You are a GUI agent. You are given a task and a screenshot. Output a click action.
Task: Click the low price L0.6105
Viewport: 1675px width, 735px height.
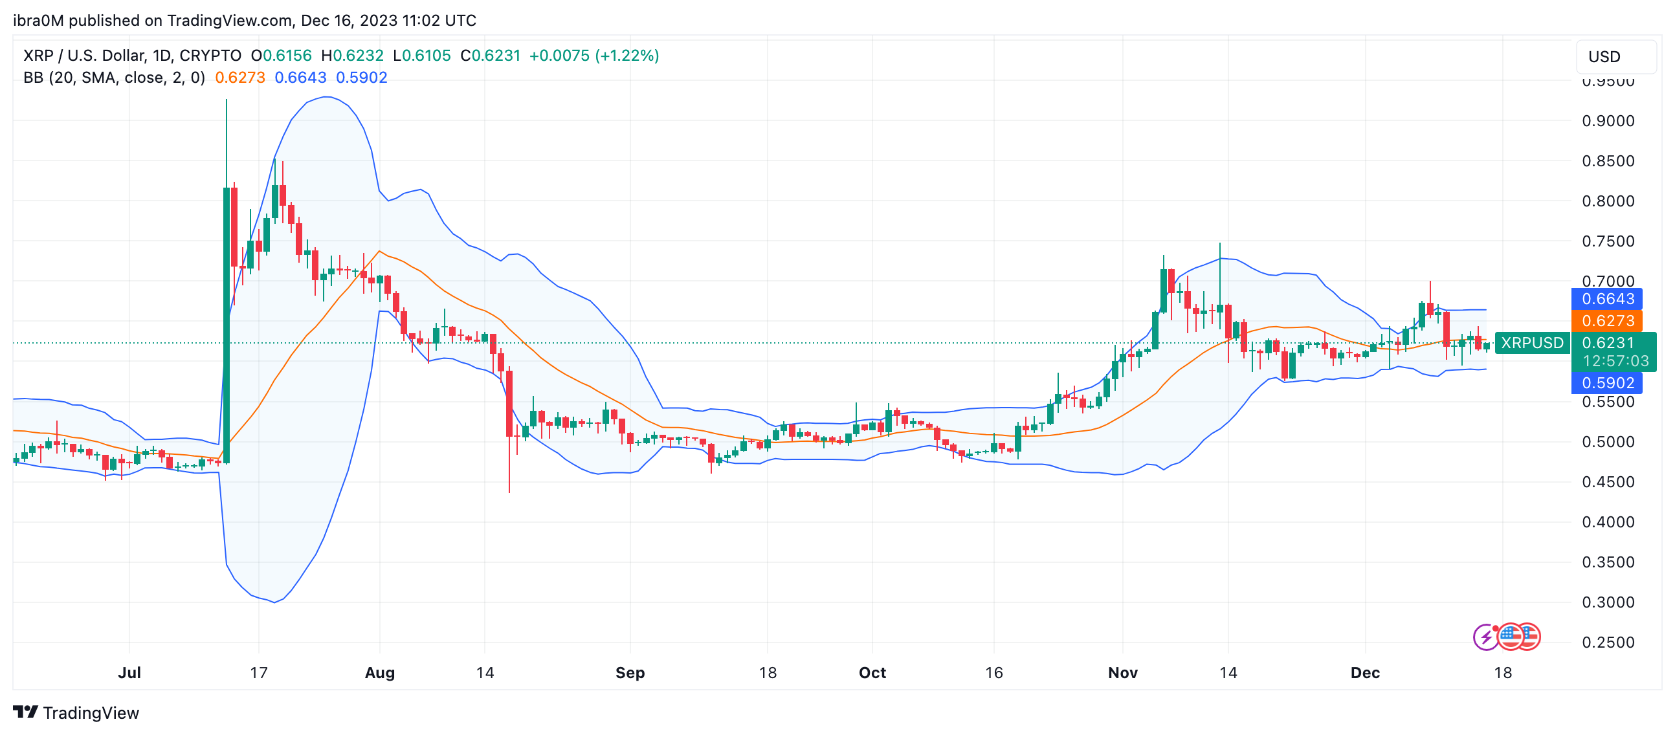point(422,56)
